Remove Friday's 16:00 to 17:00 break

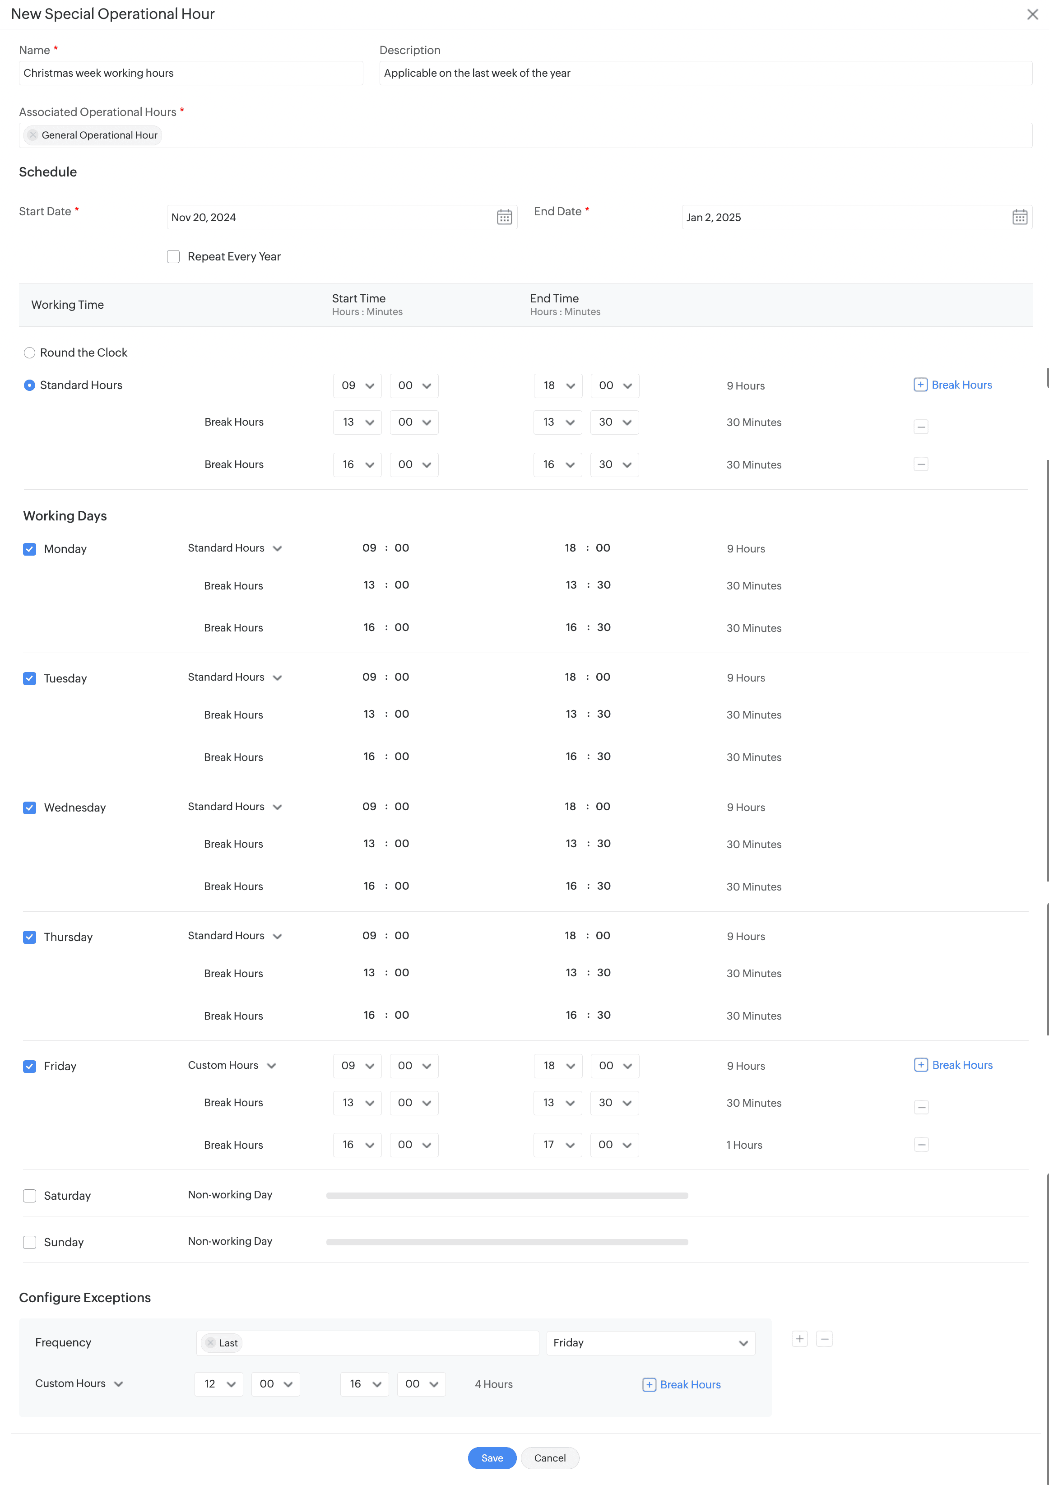click(921, 1145)
